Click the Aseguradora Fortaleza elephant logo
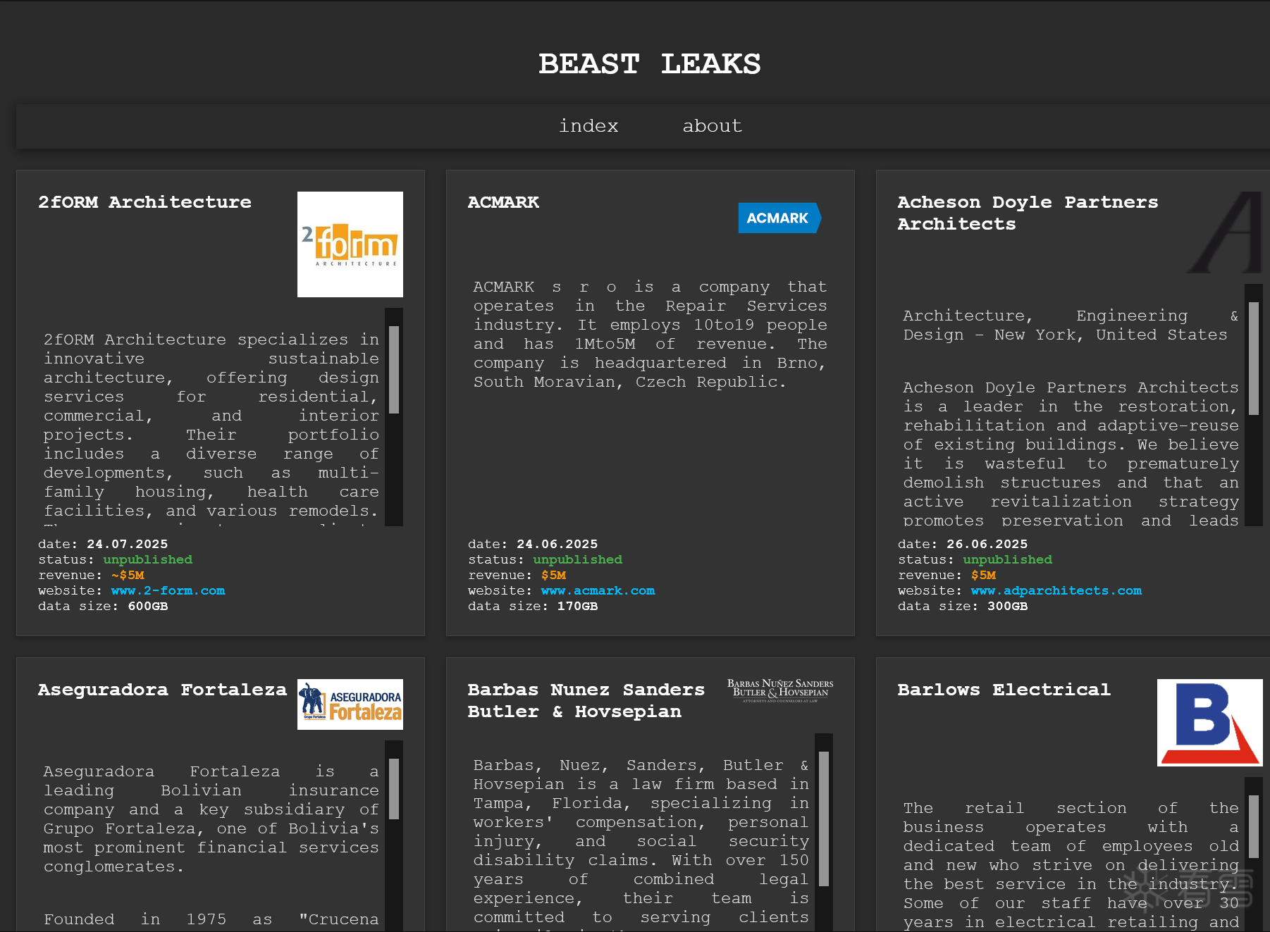 [350, 704]
